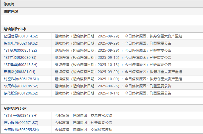
Task: Click the *ST正平(603843.SH) link
Action: coord(21,115)
